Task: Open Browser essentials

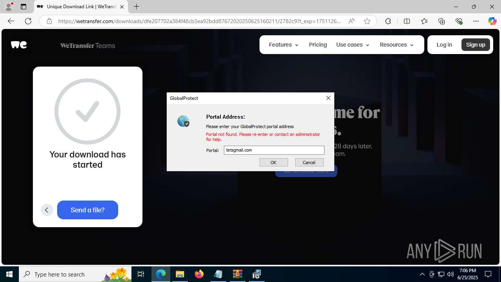Action: 459,21
